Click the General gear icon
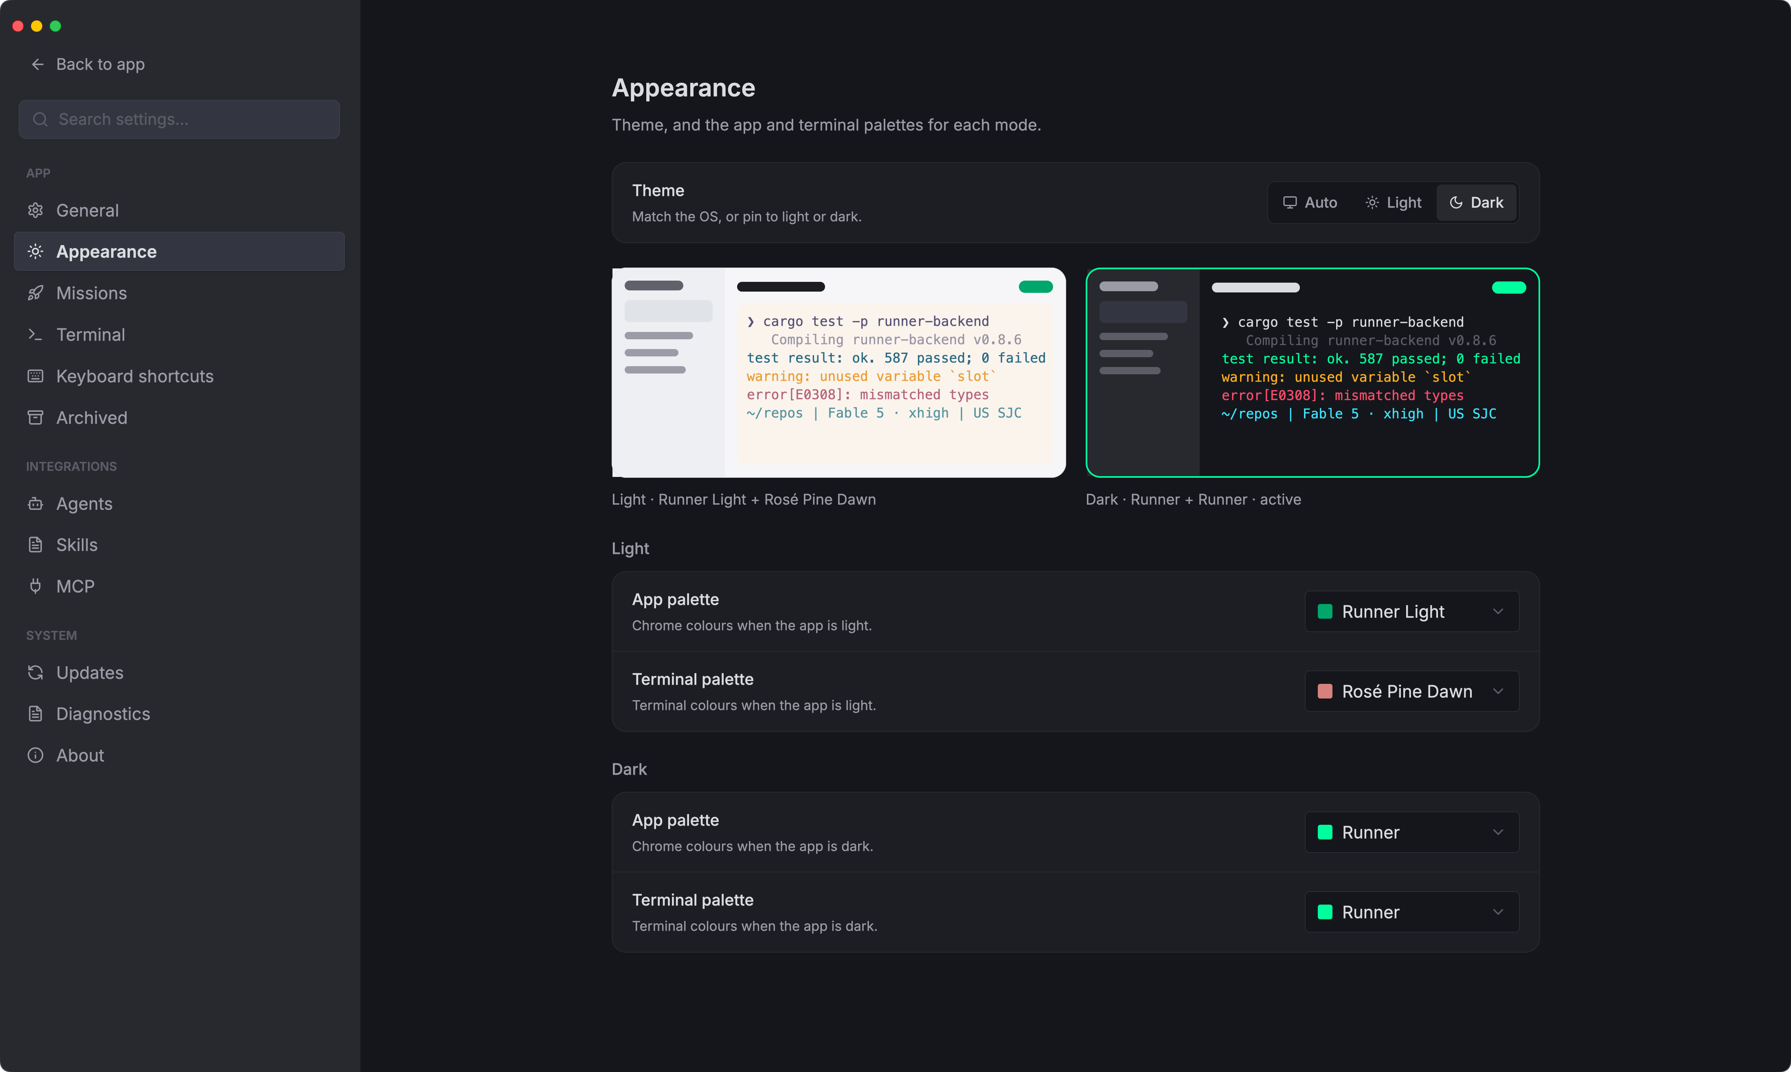The width and height of the screenshot is (1791, 1072). [35, 210]
